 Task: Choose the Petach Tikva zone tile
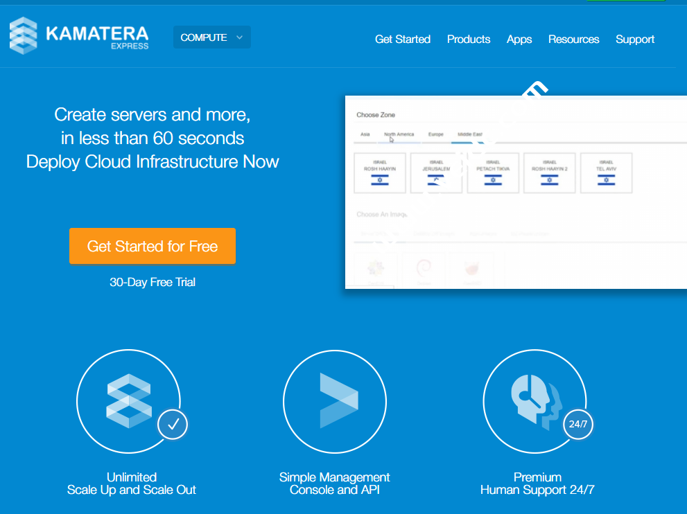[492, 173]
